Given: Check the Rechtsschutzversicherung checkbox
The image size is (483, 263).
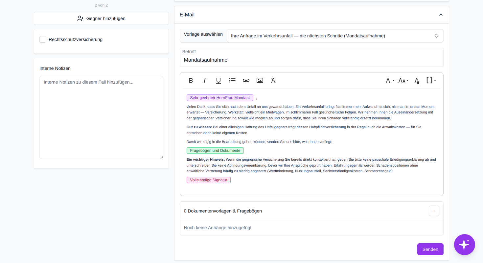Looking at the screenshot, I should click(x=43, y=39).
